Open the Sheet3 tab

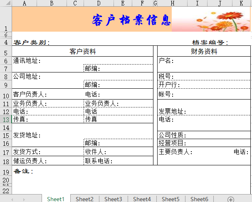click(x=113, y=199)
